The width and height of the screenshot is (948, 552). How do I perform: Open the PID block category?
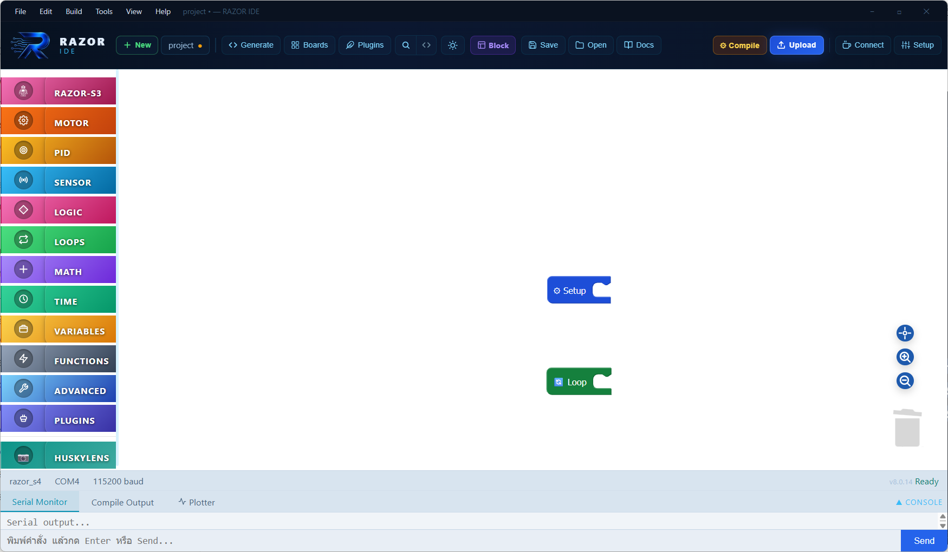59,150
